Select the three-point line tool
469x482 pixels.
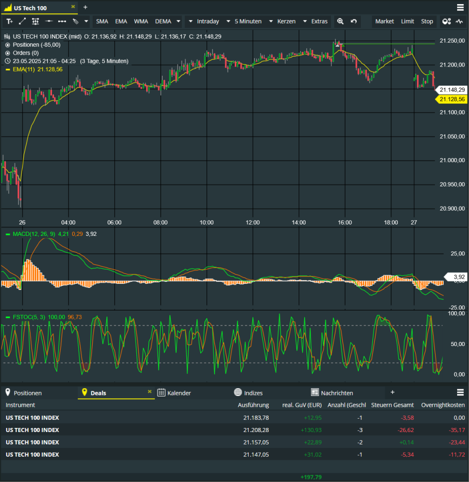tap(62, 21)
